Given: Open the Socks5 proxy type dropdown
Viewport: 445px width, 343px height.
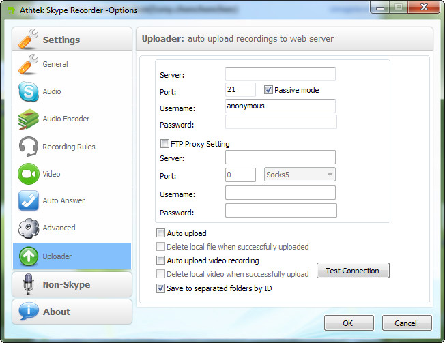Looking at the screenshot, I should (300, 175).
